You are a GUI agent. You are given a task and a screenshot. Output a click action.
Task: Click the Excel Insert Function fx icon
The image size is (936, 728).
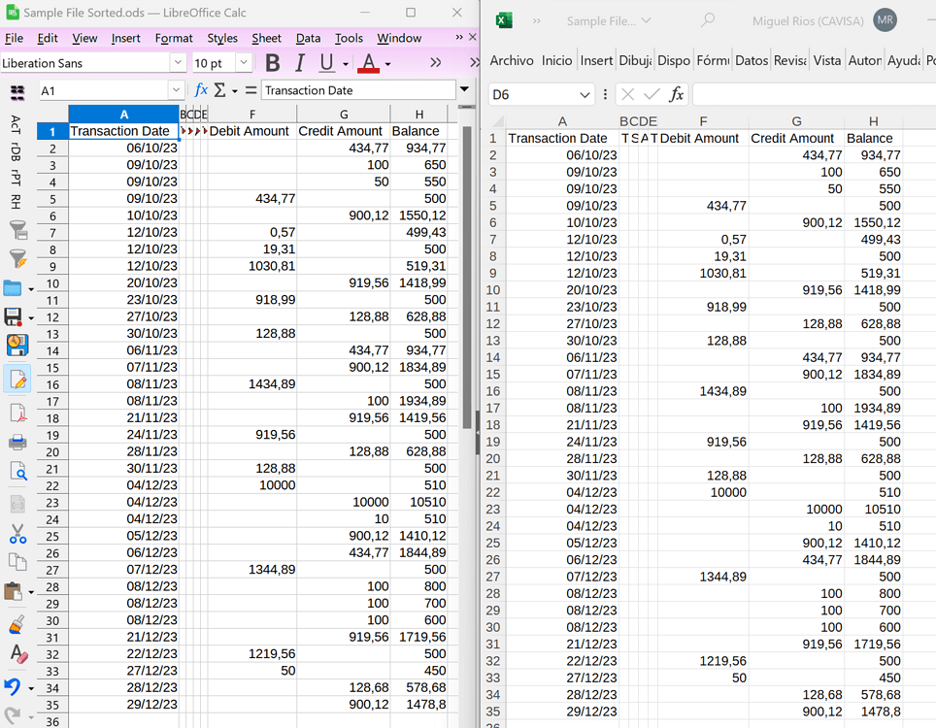(677, 94)
